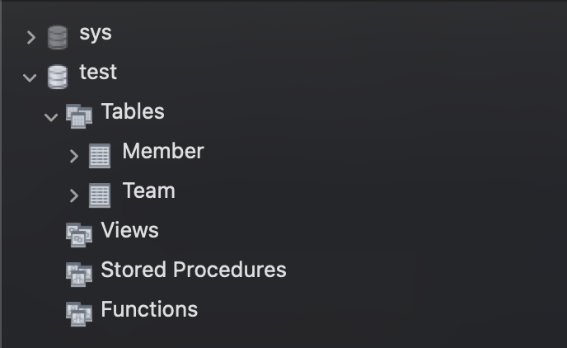Image resolution: width=567 pixels, height=348 pixels.
Task: Expand the Member table chevron
Action: (x=74, y=156)
